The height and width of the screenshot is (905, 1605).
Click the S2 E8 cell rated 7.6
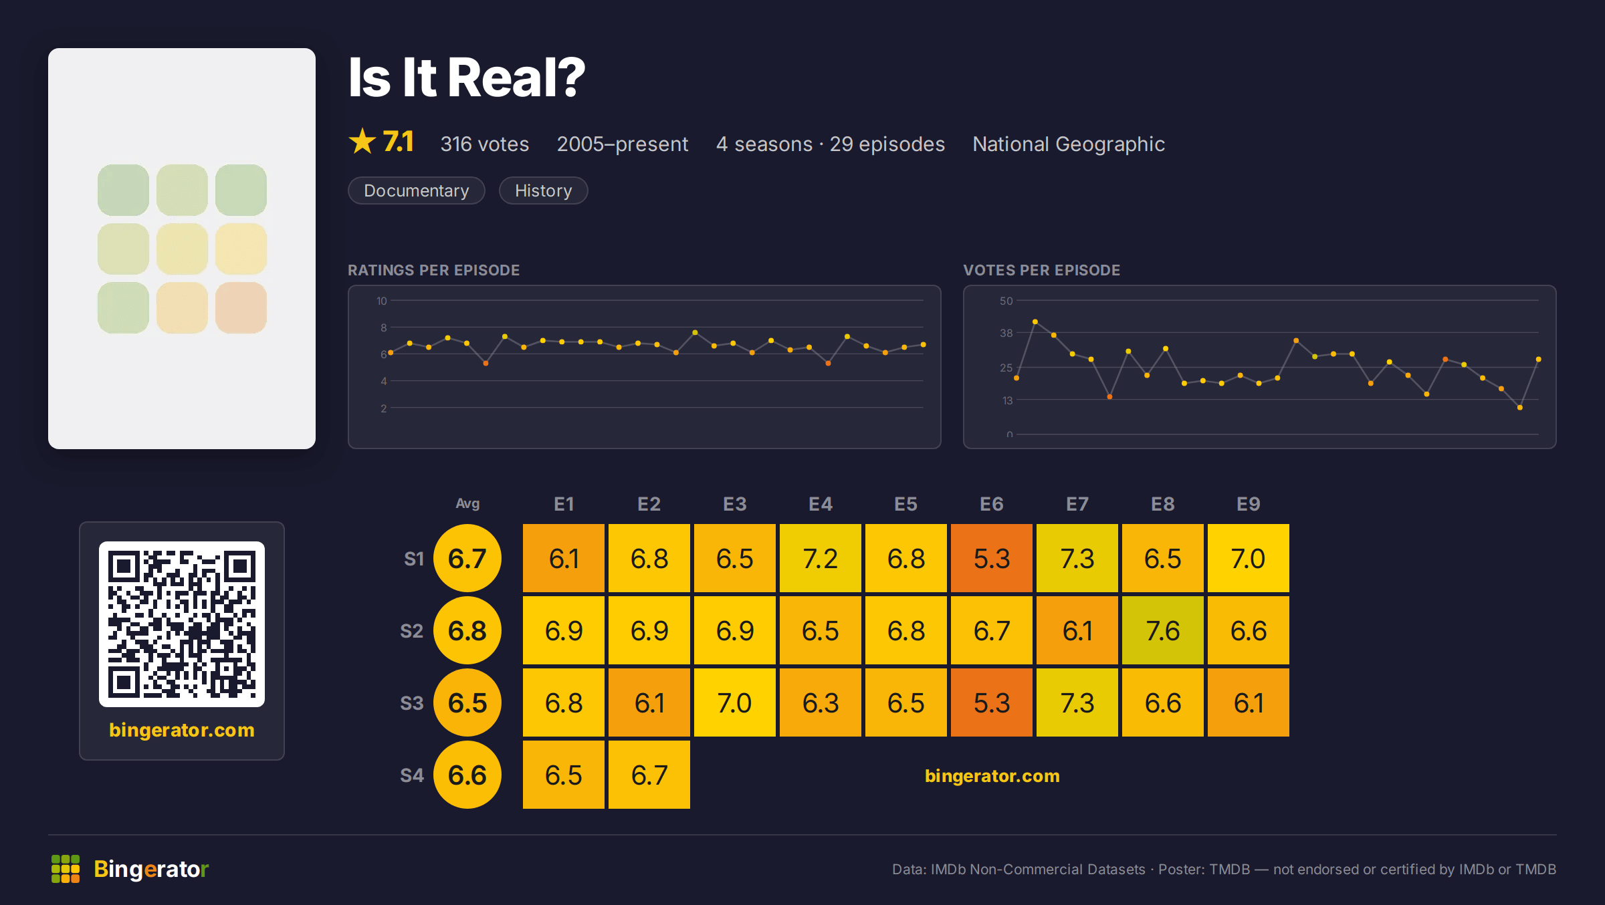click(1163, 630)
